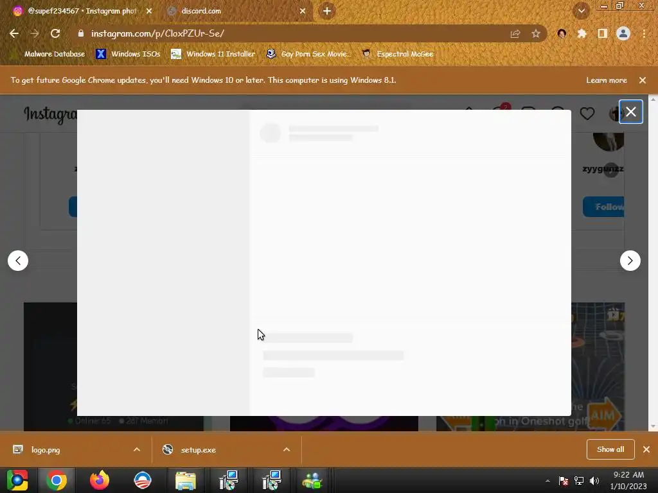
Task: Open the Oneshot golf post thumbnail
Action: pyautogui.click(x=598, y=367)
